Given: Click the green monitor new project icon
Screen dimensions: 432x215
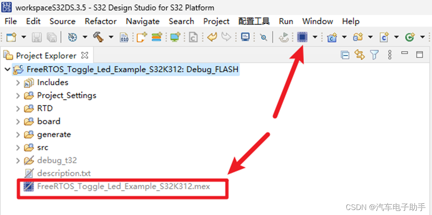Looking at the screenshot, I should (x=175, y=37).
